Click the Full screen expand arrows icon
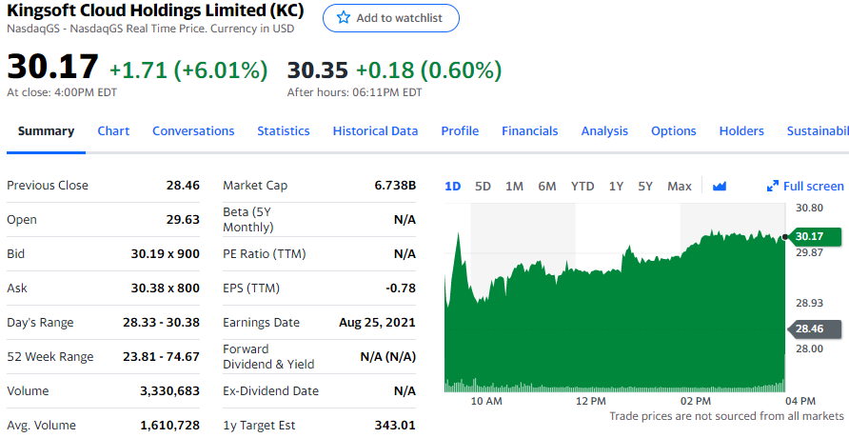 click(773, 187)
